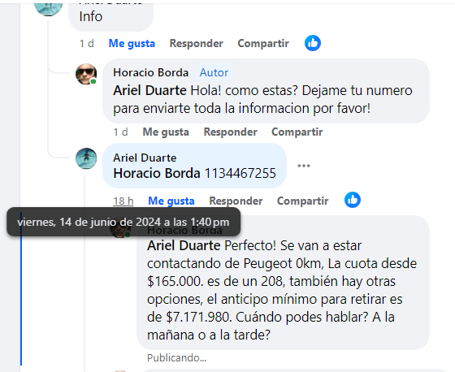The height and width of the screenshot is (372, 455).
Task: Toggle Me gusta on the Info comment
Action: click(x=132, y=44)
